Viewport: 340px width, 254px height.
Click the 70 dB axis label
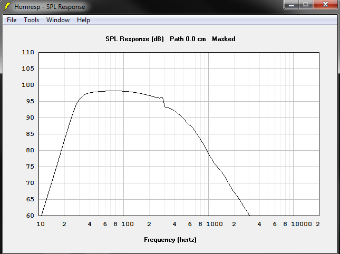[x=30, y=183]
